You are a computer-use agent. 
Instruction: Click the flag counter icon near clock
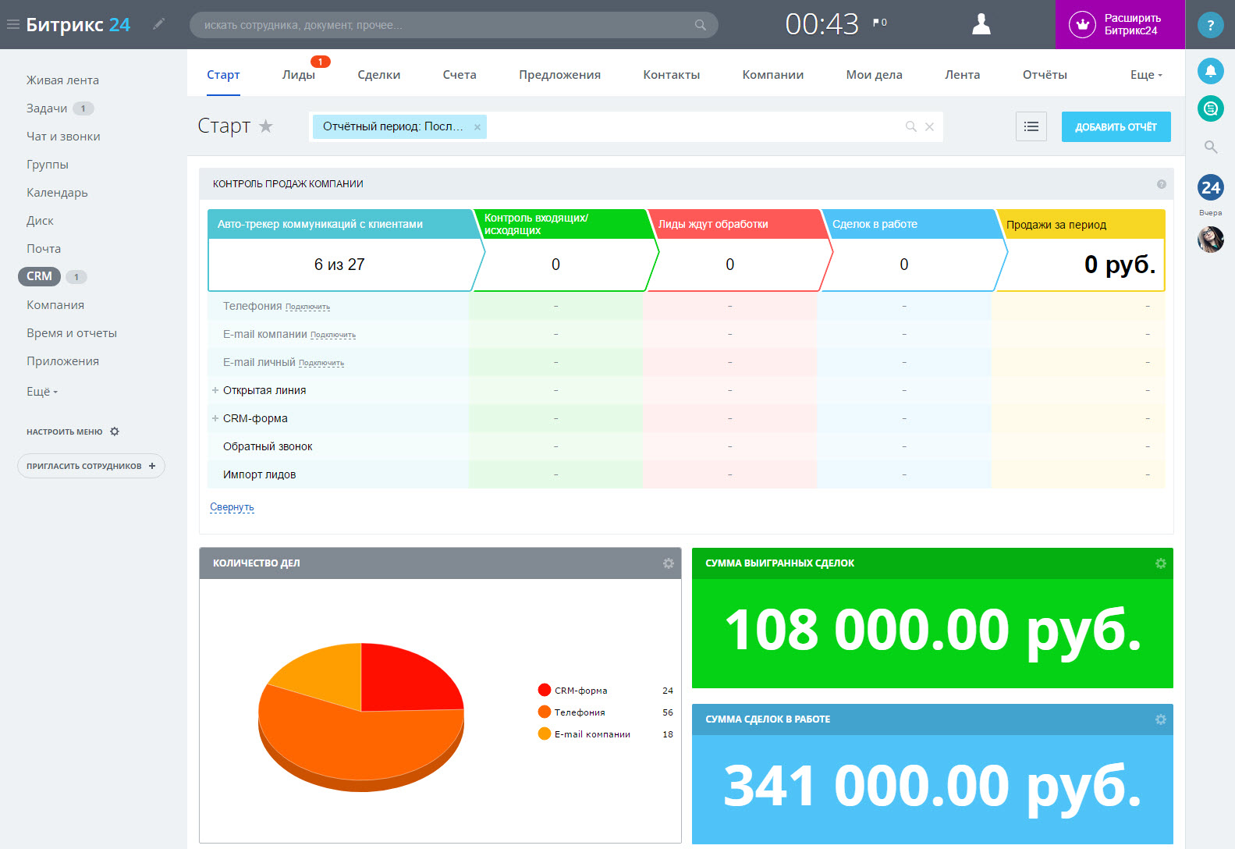click(879, 23)
